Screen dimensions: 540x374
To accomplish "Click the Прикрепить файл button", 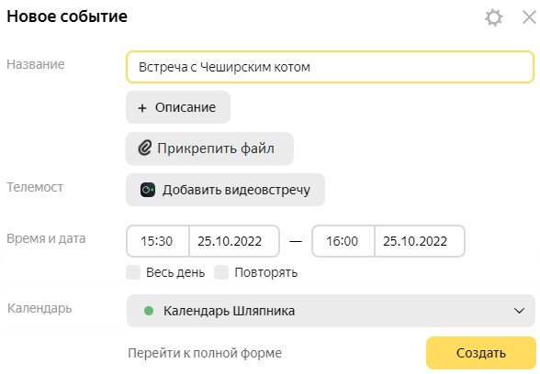I will coord(209,148).
